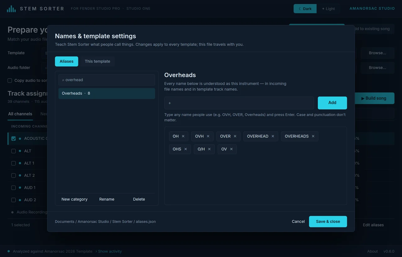Click the Stem Sorter bars logo
This screenshot has height=257, width=402.
pos(11,9)
